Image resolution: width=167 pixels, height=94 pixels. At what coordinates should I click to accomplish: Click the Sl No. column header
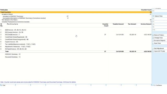pyautogui.click(x=2, y=25)
